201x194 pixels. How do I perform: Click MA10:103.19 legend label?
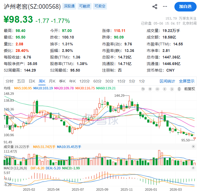pyautogui.click(x=43, y=88)
